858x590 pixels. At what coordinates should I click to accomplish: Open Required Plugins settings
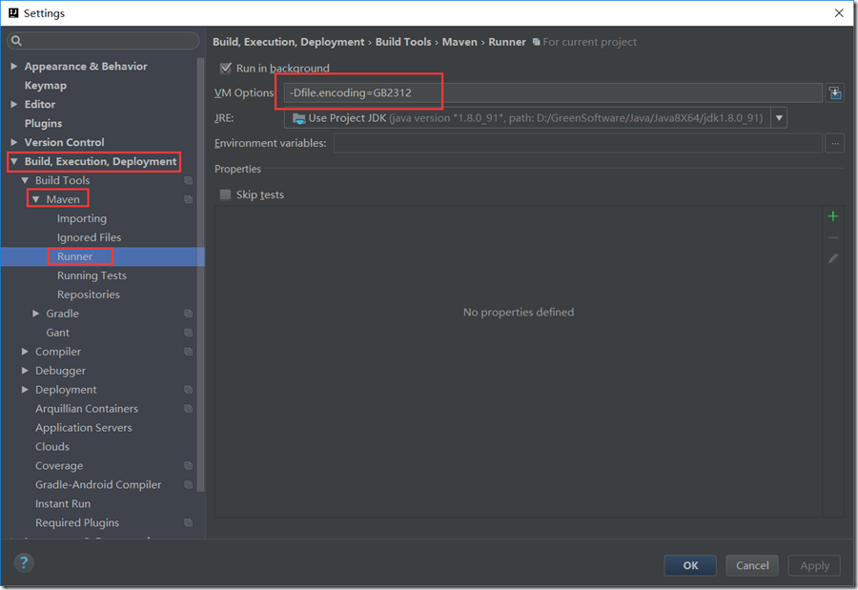point(77,522)
